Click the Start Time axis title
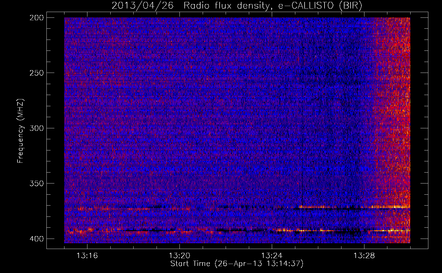Image resolution: width=442 pixels, height=273 pixels. tap(237, 264)
